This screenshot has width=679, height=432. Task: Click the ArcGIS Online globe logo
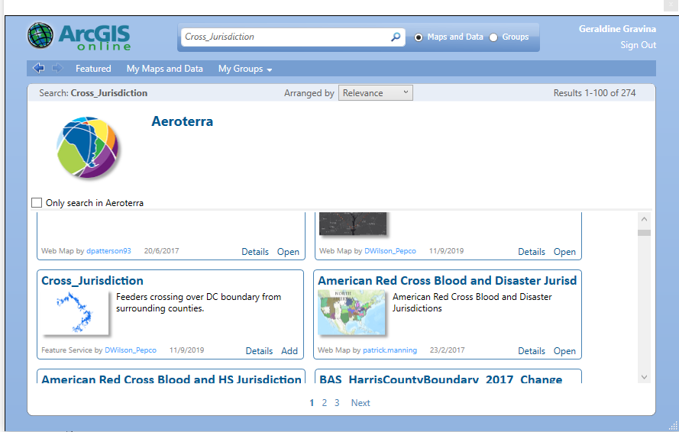coord(40,36)
